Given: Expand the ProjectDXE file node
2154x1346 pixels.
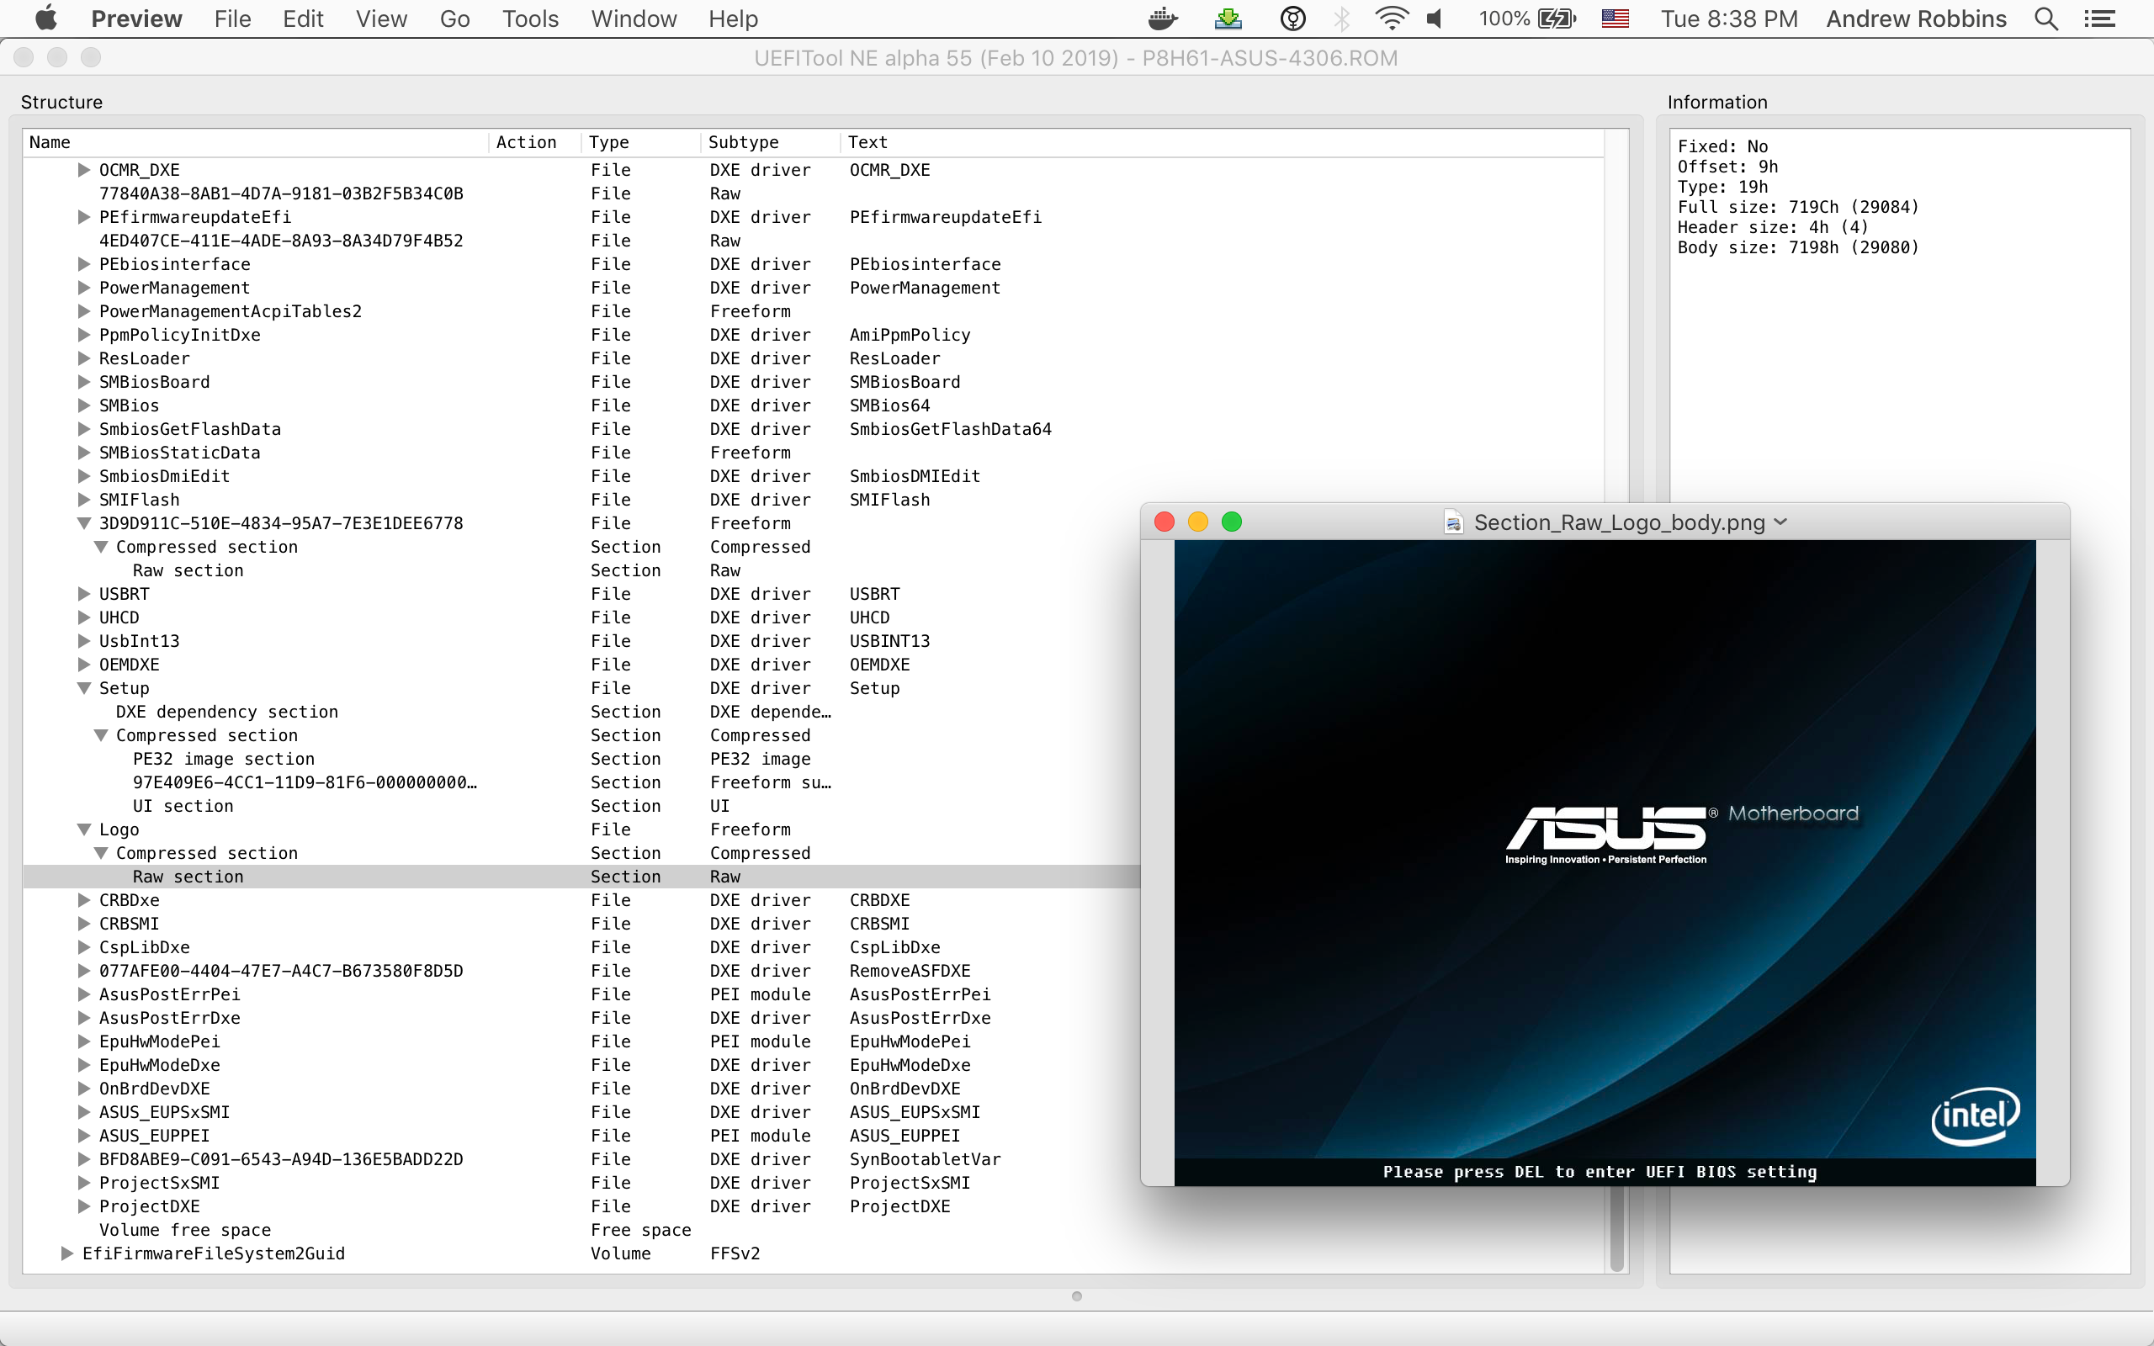Looking at the screenshot, I should (83, 1206).
